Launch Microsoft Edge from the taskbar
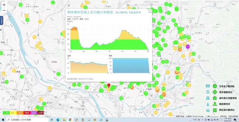The height and width of the screenshot is (122, 239). coord(58,120)
